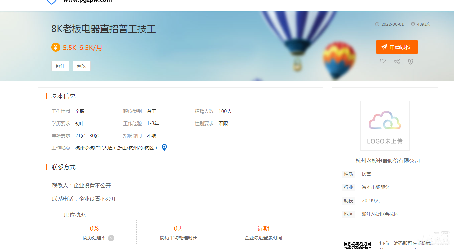Click the view count 4893次
The image size is (454, 249).
[x=424, y=24]
